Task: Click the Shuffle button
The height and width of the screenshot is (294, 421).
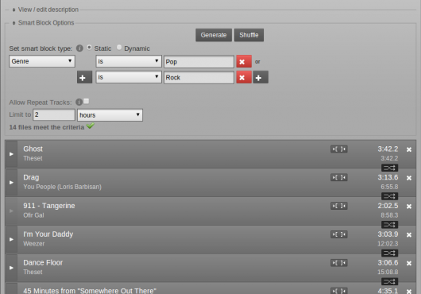Action: 249,35
